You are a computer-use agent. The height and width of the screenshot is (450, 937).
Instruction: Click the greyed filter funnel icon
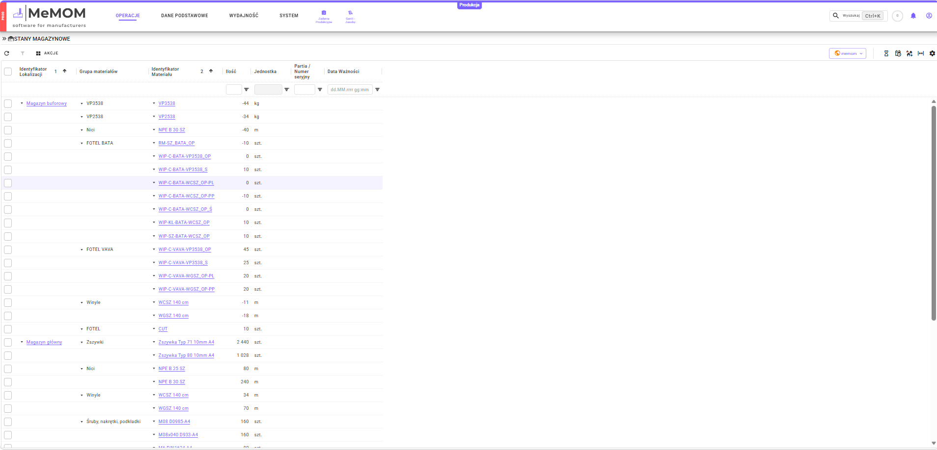click(23, 53)
